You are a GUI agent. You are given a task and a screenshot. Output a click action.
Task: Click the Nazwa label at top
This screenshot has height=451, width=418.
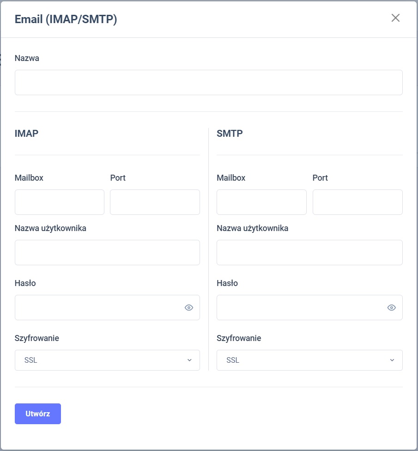27,58
